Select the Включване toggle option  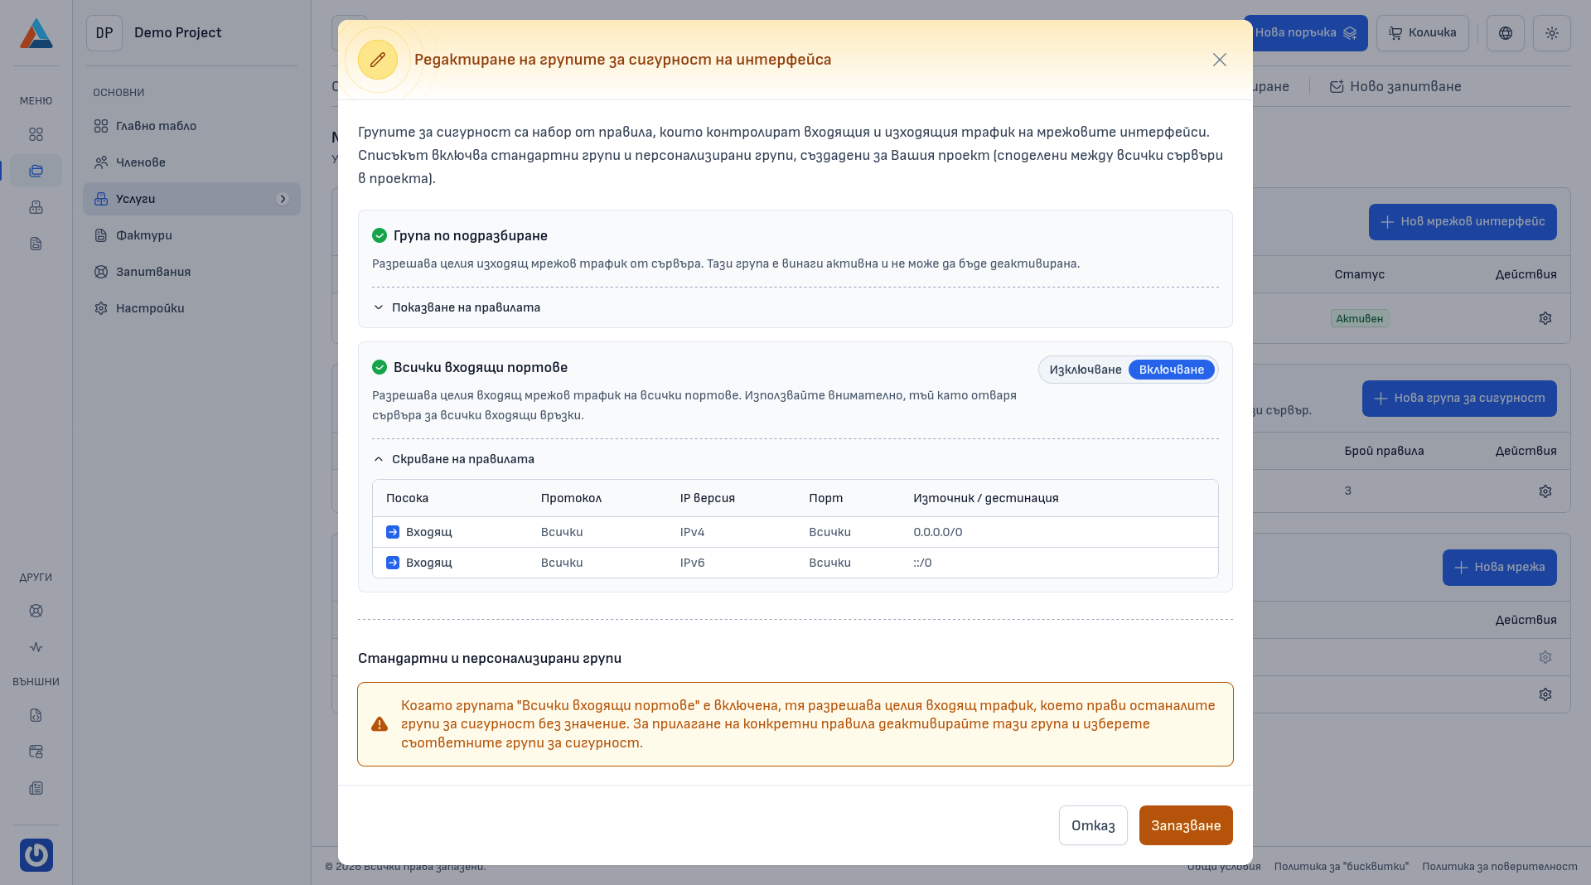pyautogui.click(x=1171, y=370)
